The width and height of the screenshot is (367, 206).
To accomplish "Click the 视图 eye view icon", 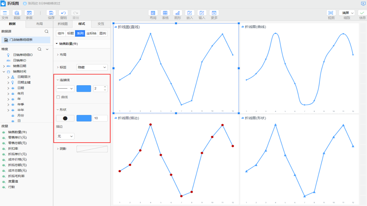I will point(331,13).
